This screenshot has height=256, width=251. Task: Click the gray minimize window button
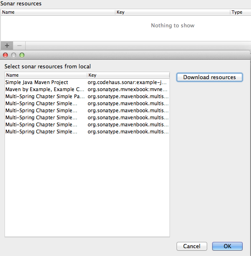pos(14,55)
